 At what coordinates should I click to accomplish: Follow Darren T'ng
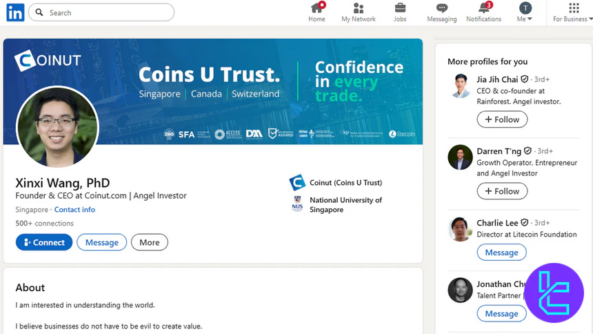point(502,191)
